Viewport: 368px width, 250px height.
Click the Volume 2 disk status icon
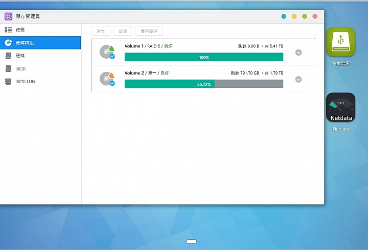pyautogui.click(x=107, y=79)
